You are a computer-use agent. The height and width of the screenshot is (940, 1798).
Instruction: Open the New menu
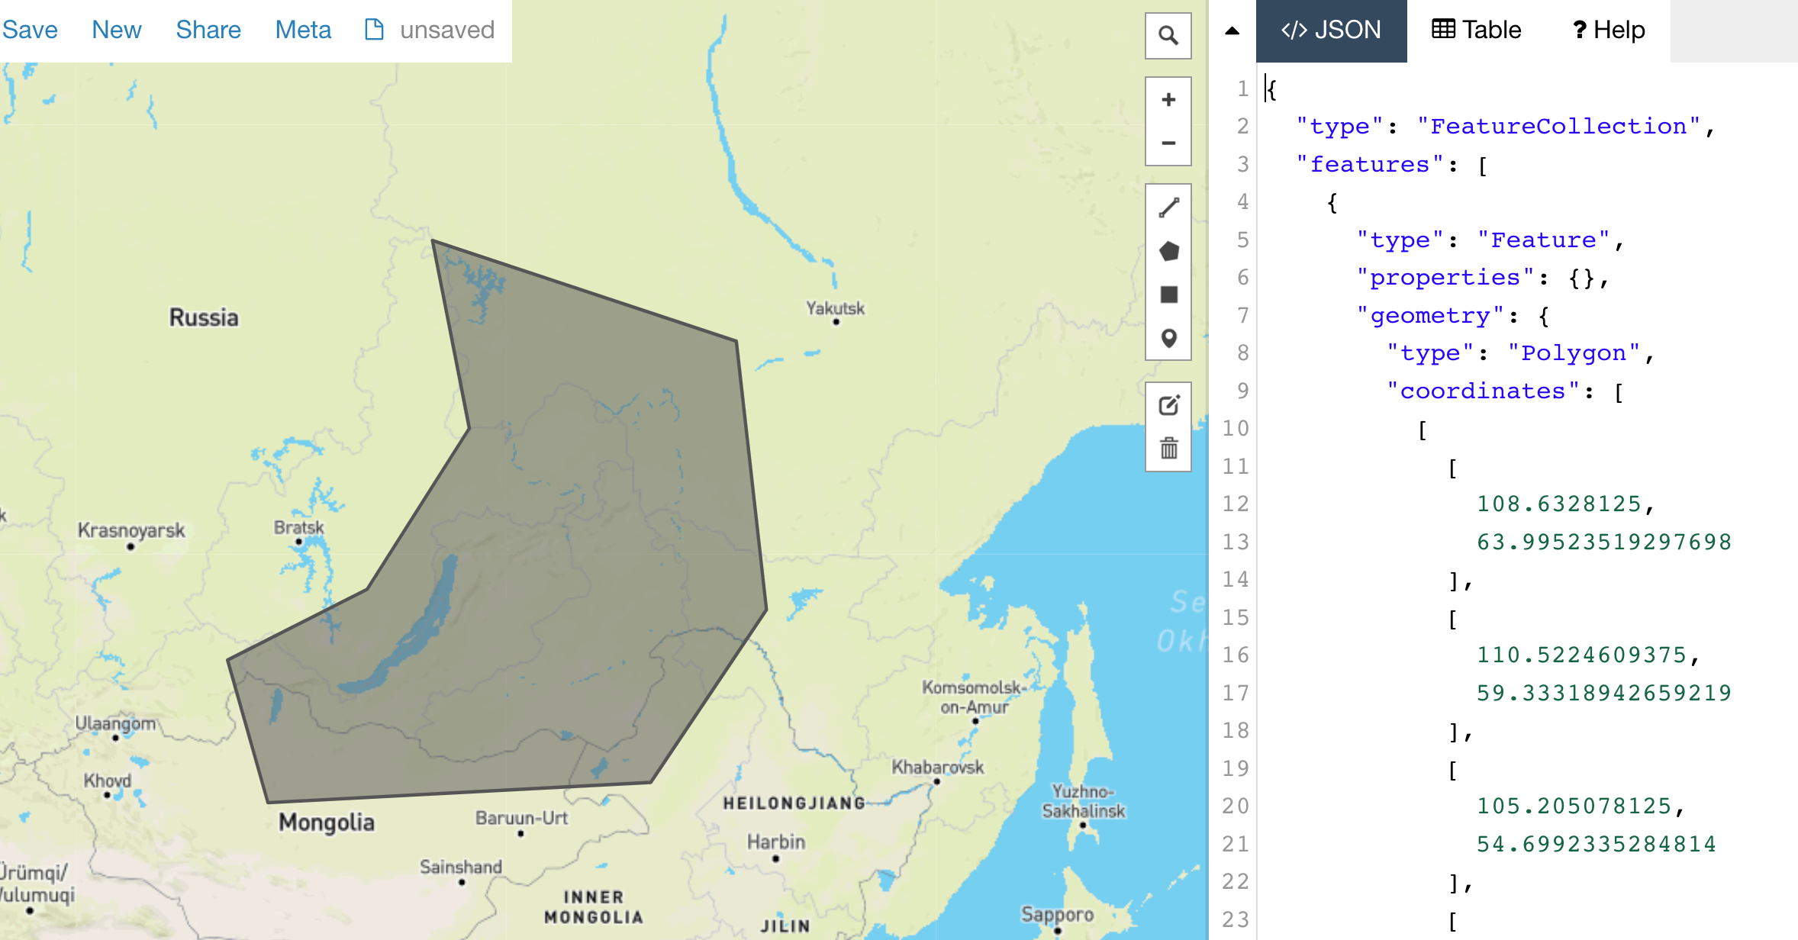coord(116,30)
